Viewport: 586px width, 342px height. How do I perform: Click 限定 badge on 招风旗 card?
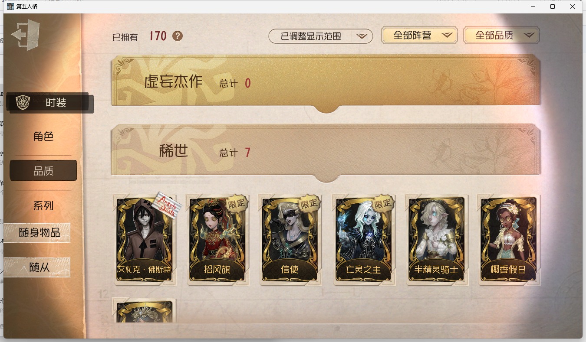[237, 202]
